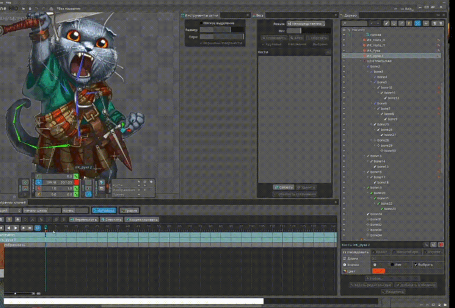Select the Scale tool in the transform panel
This screenshot has width=455, height=308.
point(38,188)
